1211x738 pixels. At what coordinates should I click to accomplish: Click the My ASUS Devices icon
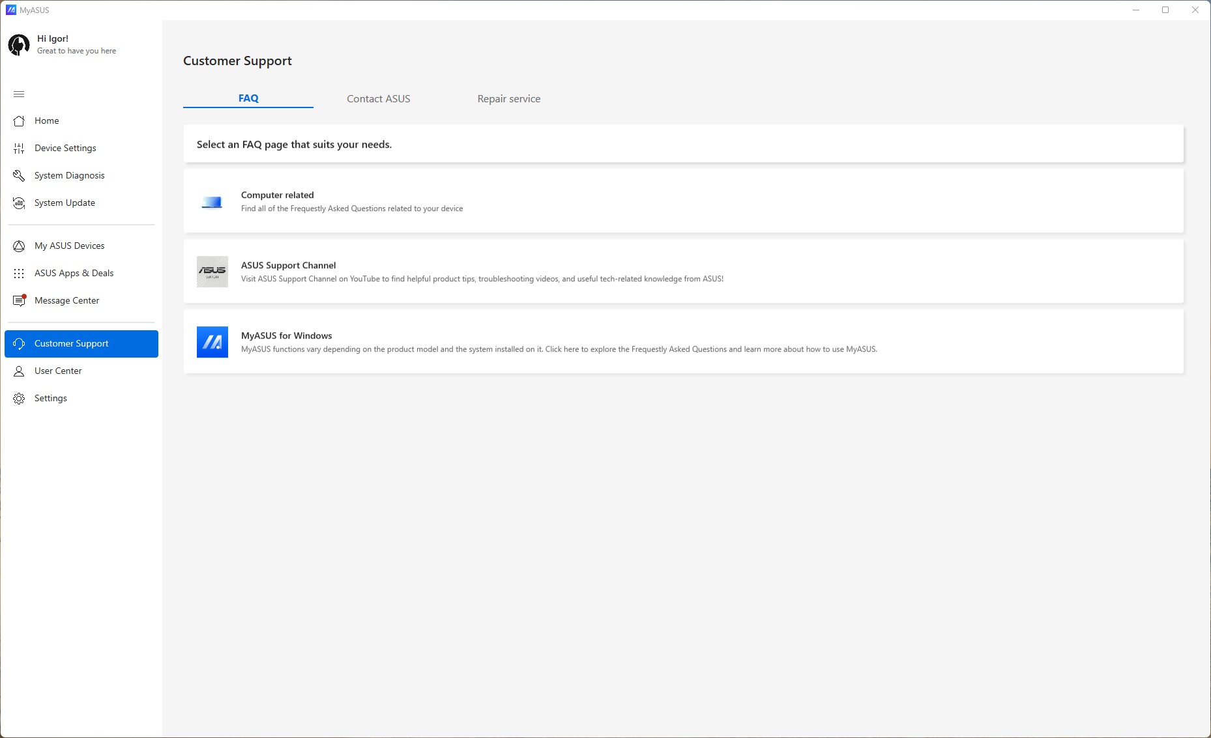click(19, 246)
